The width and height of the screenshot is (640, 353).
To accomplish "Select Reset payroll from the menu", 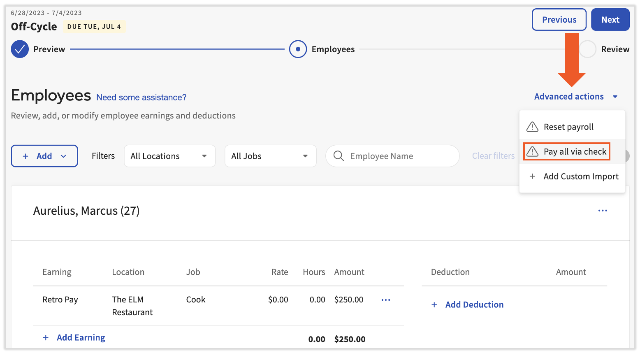I will coord(568,127).
